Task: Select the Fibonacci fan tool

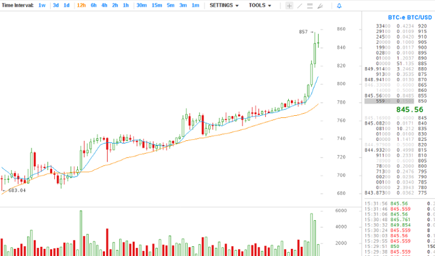Action: coord(320,5)
